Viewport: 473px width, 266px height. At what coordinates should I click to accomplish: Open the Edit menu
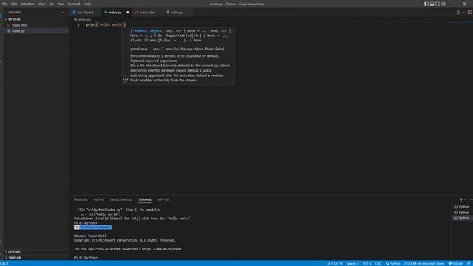(14, 4)
